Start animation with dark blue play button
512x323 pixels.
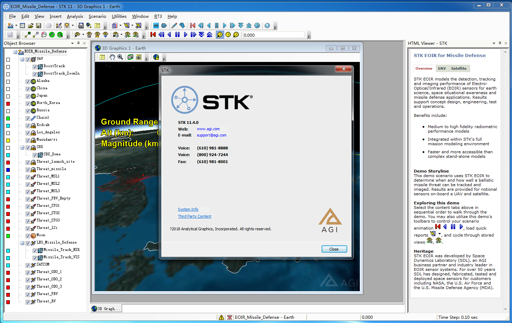(x=186, y=35)
